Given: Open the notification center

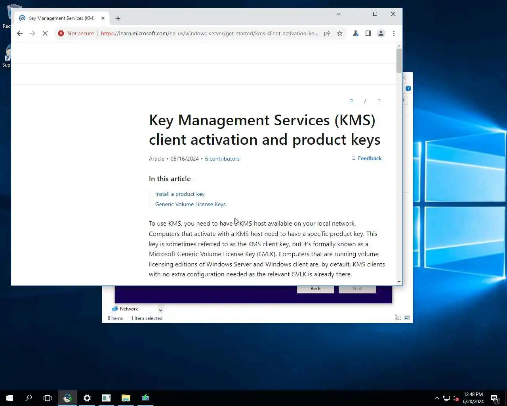Looking at the screenshot, I should [x=494, y=398].
